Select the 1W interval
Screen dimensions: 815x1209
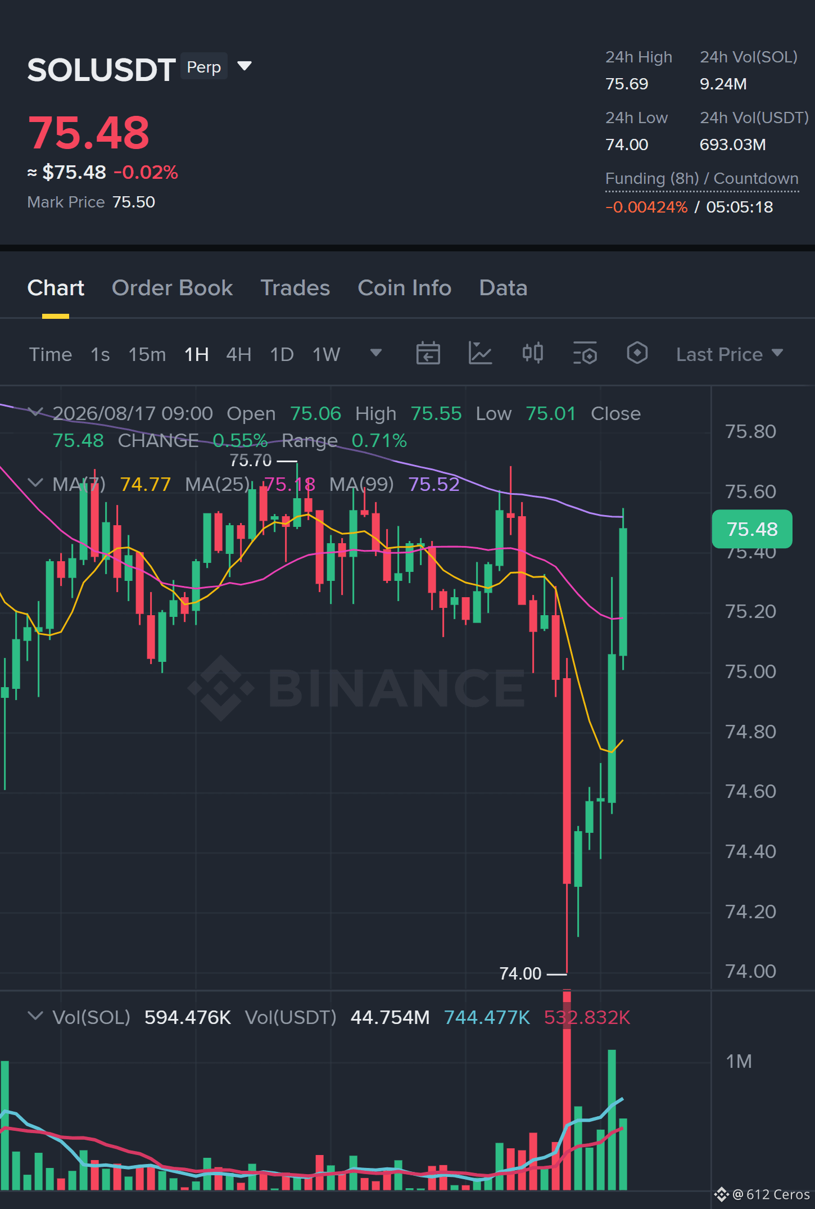327,354
